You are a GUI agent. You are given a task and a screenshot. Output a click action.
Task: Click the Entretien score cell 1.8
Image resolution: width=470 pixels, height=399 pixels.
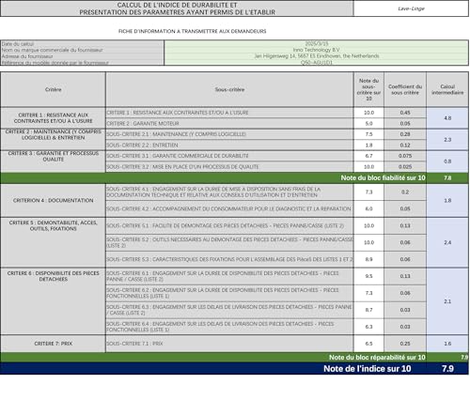tap(368, 145)
